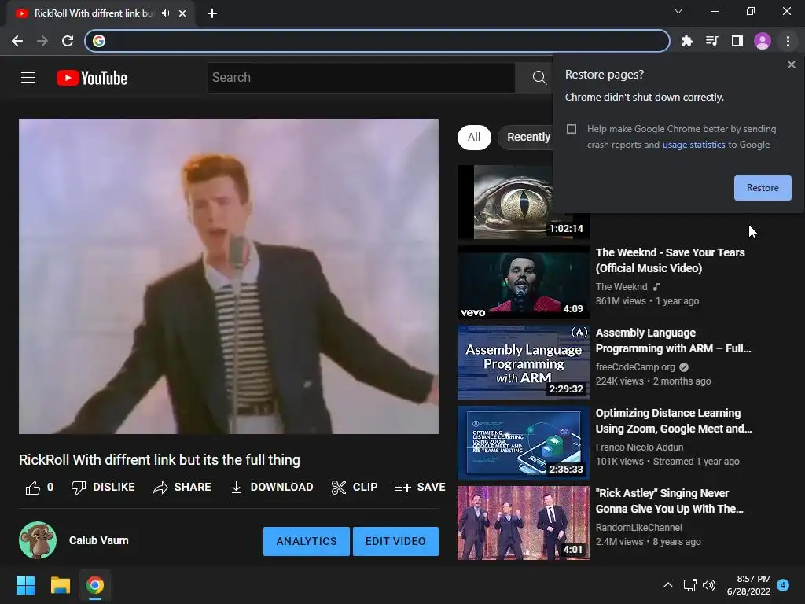This screenshot has height=604, width=805.
Task: Open the taskbar clock showing 8:57 PM
Action: coord(748,585)
